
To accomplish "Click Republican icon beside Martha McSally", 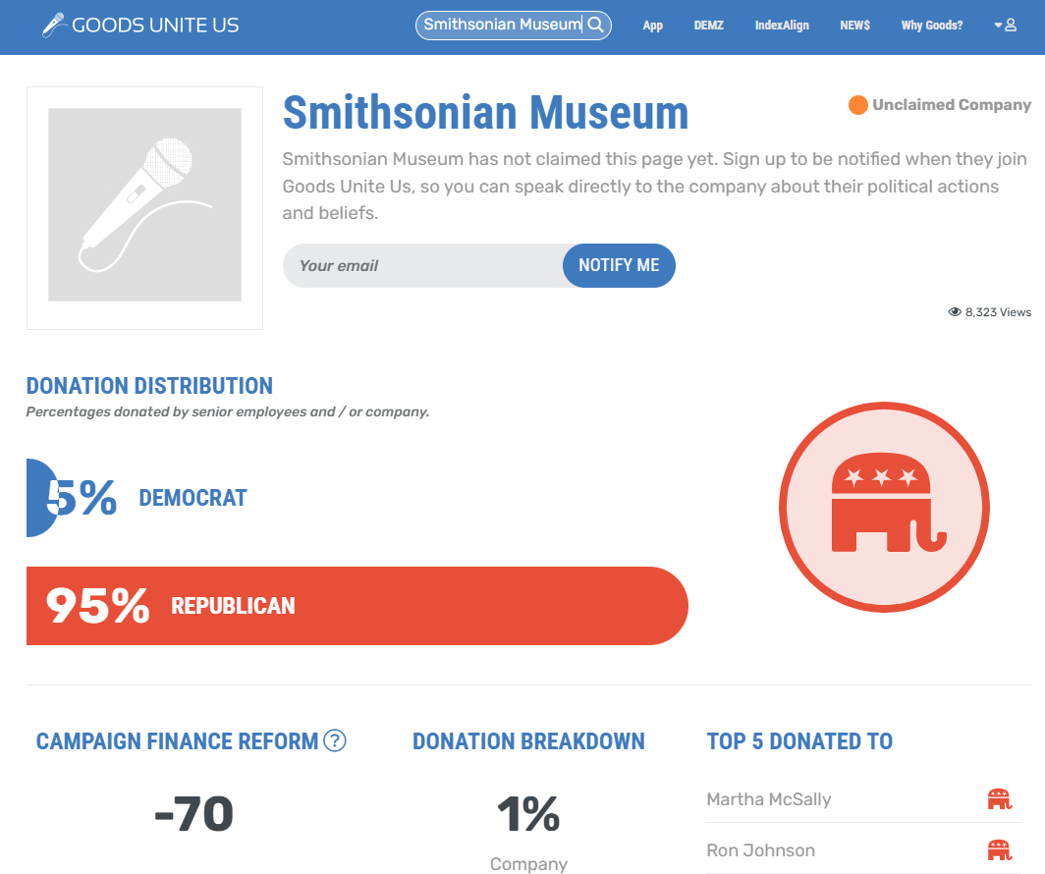I will (999, 799).
